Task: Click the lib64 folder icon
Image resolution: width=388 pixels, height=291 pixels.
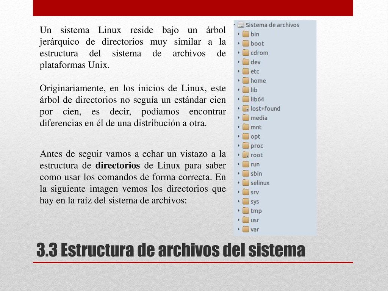Action: 246,99
